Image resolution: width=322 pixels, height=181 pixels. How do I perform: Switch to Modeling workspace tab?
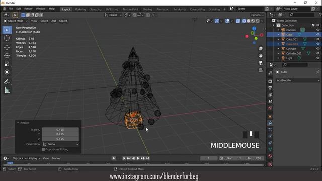80,9
